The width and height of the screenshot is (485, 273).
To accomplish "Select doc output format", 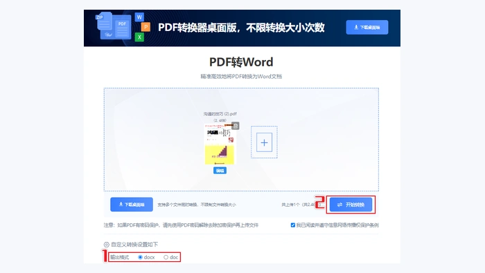I will [x=166, y=257].
